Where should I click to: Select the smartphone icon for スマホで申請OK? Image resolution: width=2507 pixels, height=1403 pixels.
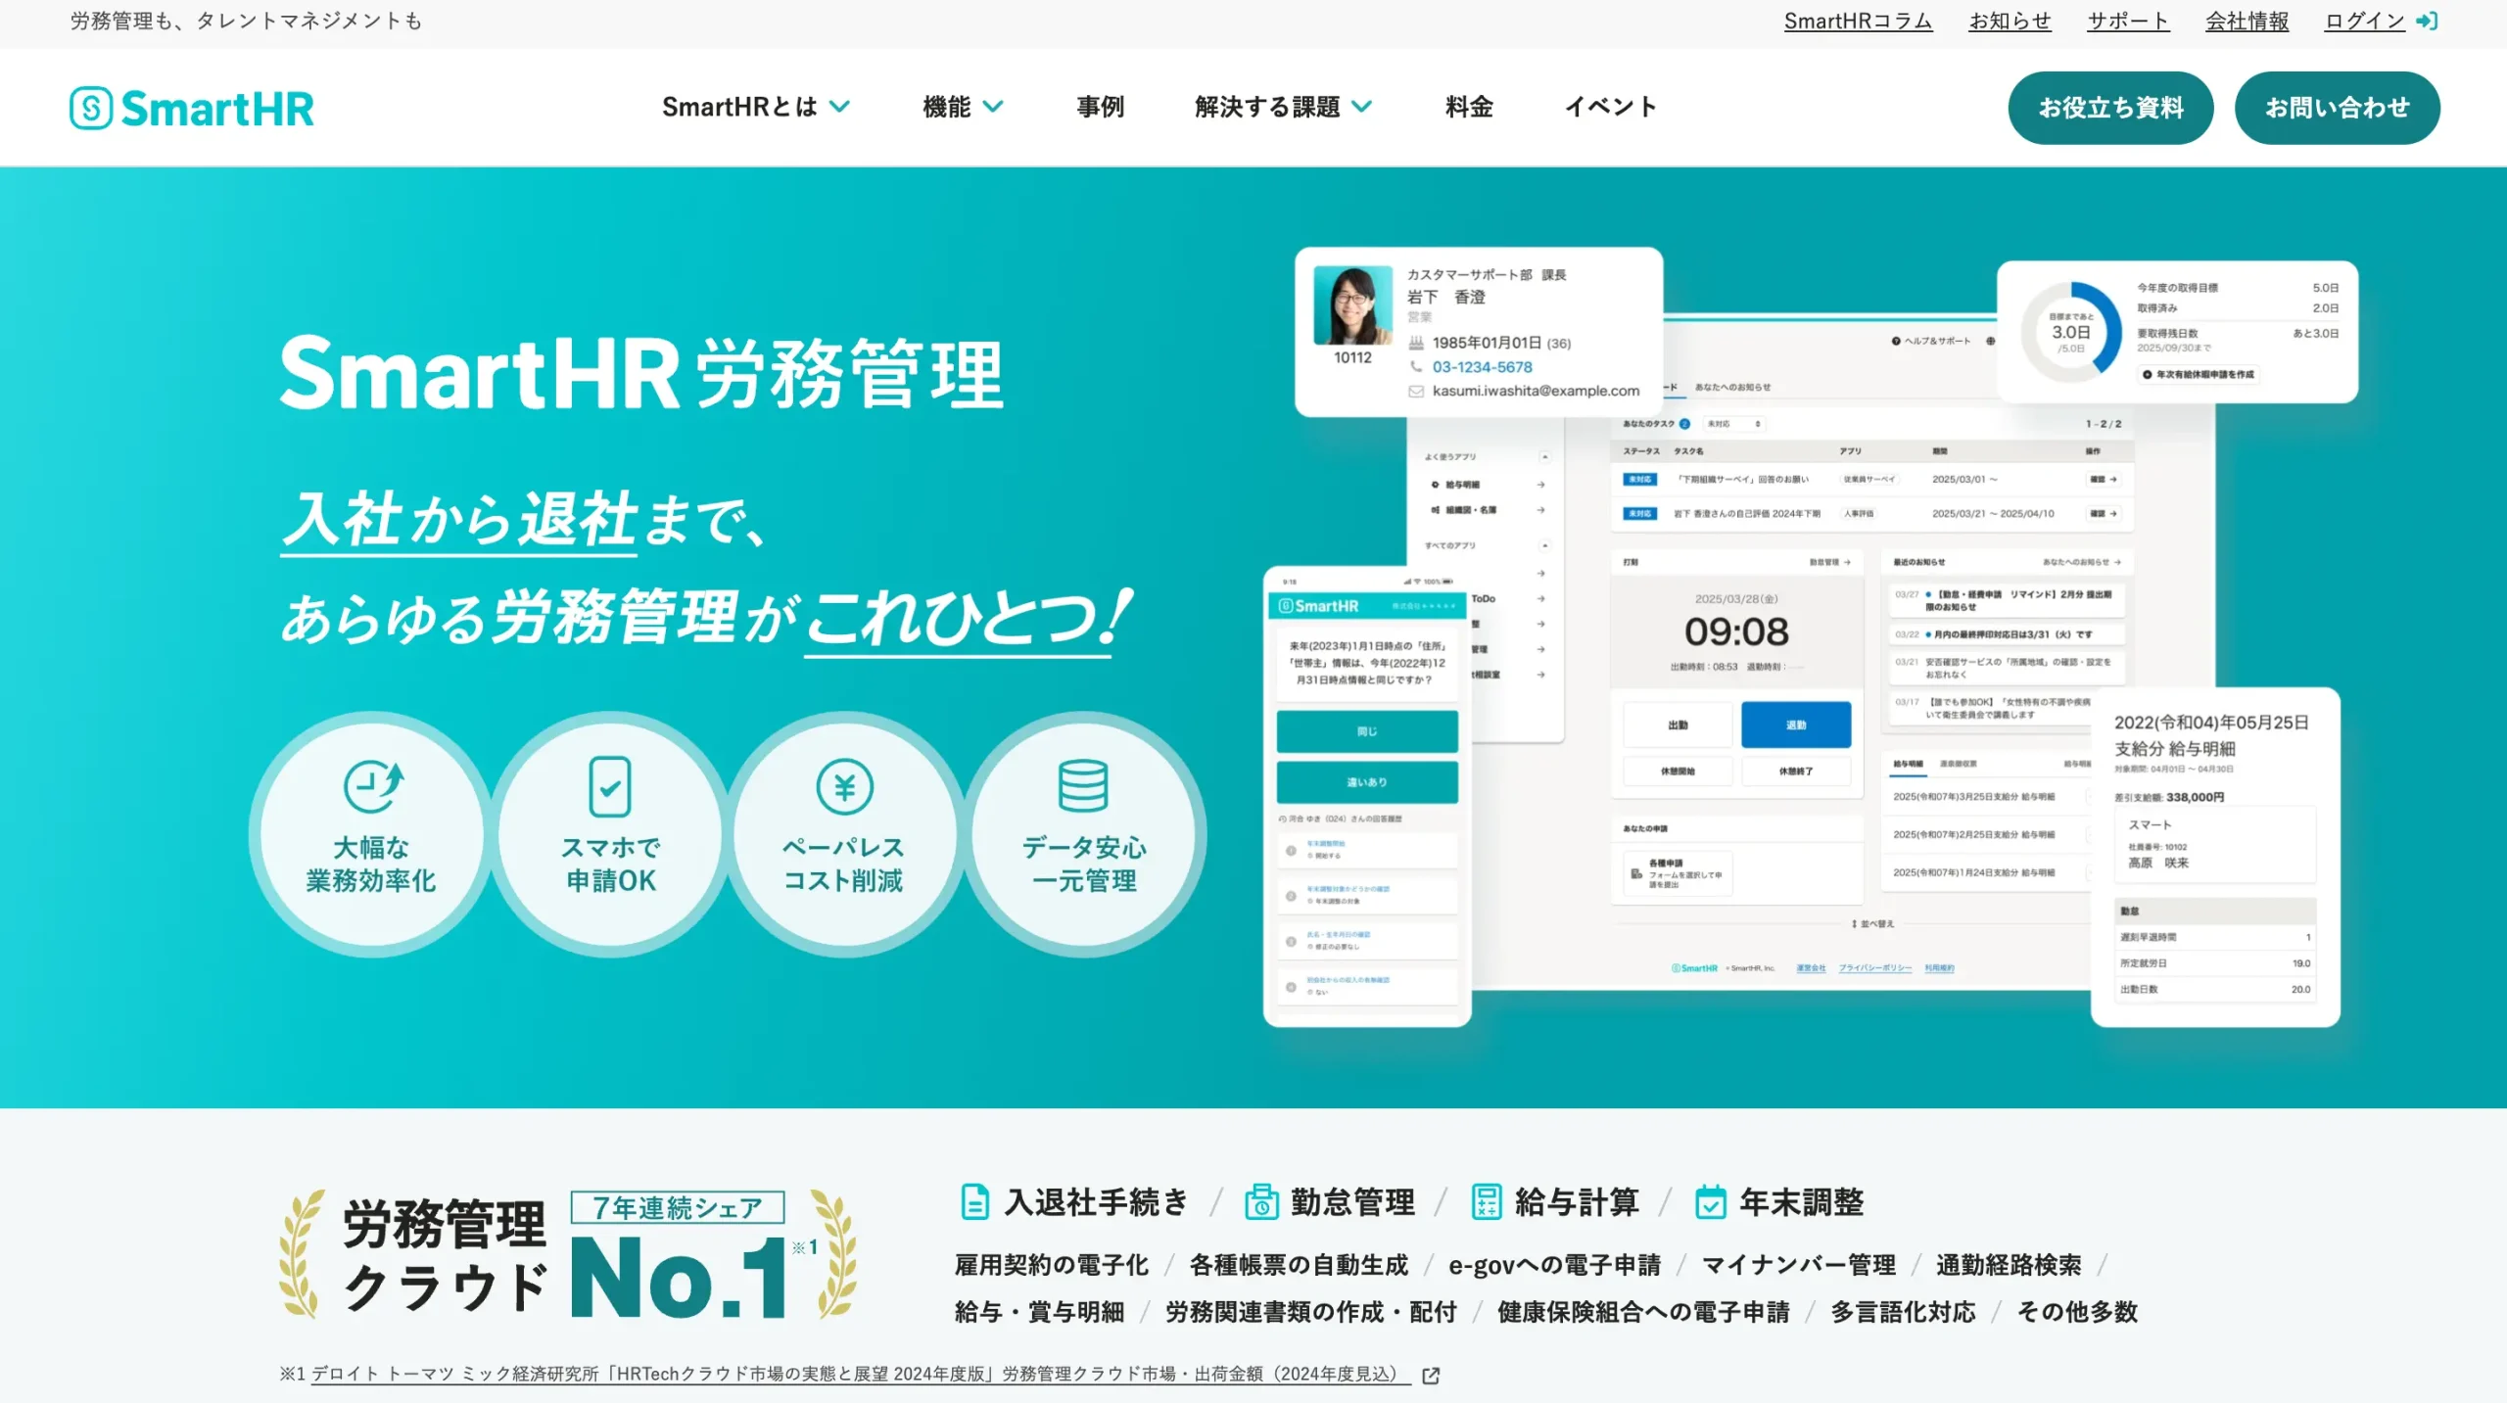pos(608,788)
